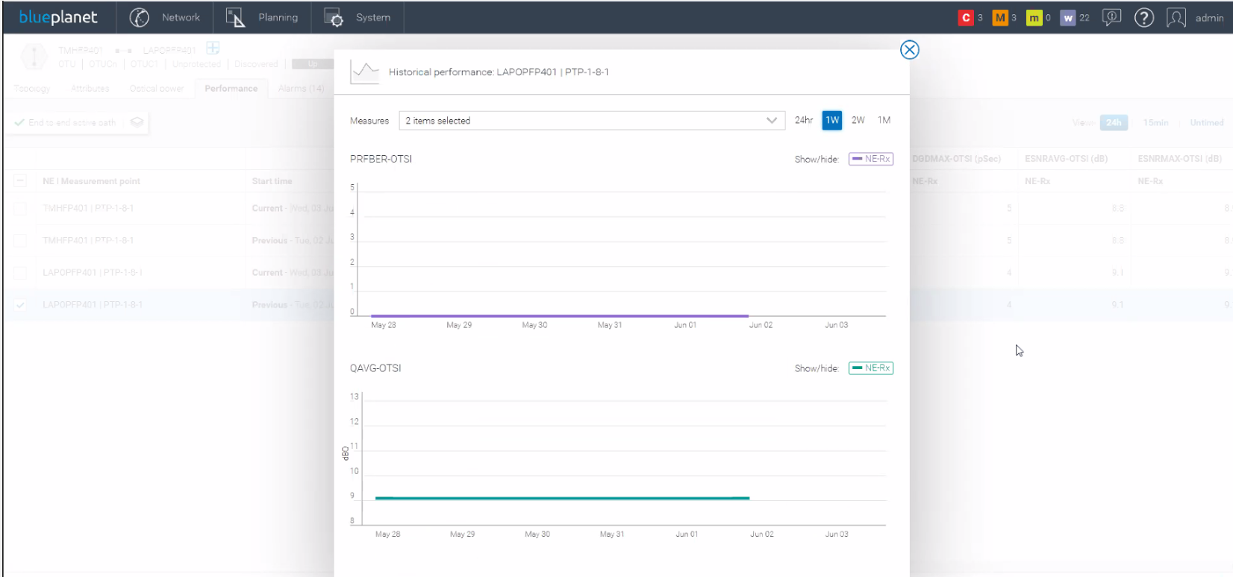Switch background view to 15min

[x=1155, y=123]
